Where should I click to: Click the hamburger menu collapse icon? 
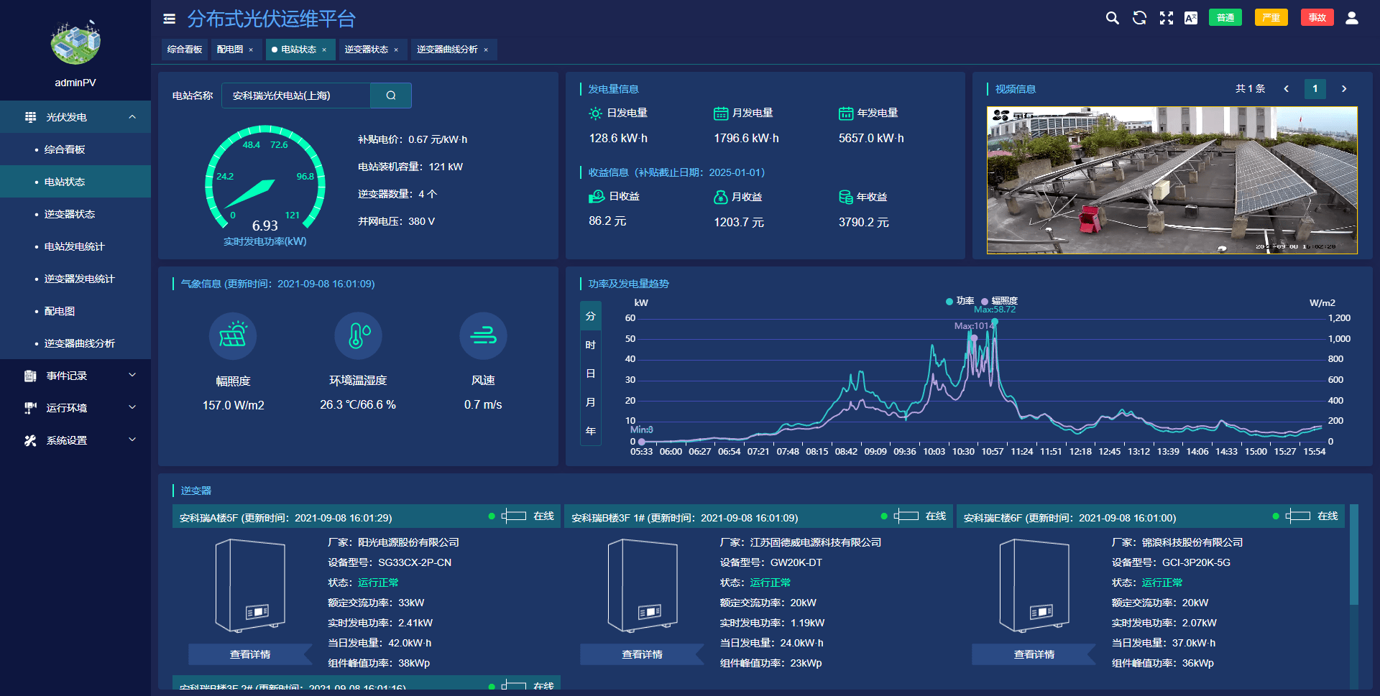click(170, 19)
